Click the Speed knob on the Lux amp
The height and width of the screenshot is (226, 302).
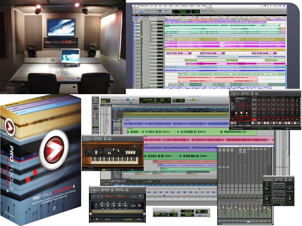tap(120, 205)
